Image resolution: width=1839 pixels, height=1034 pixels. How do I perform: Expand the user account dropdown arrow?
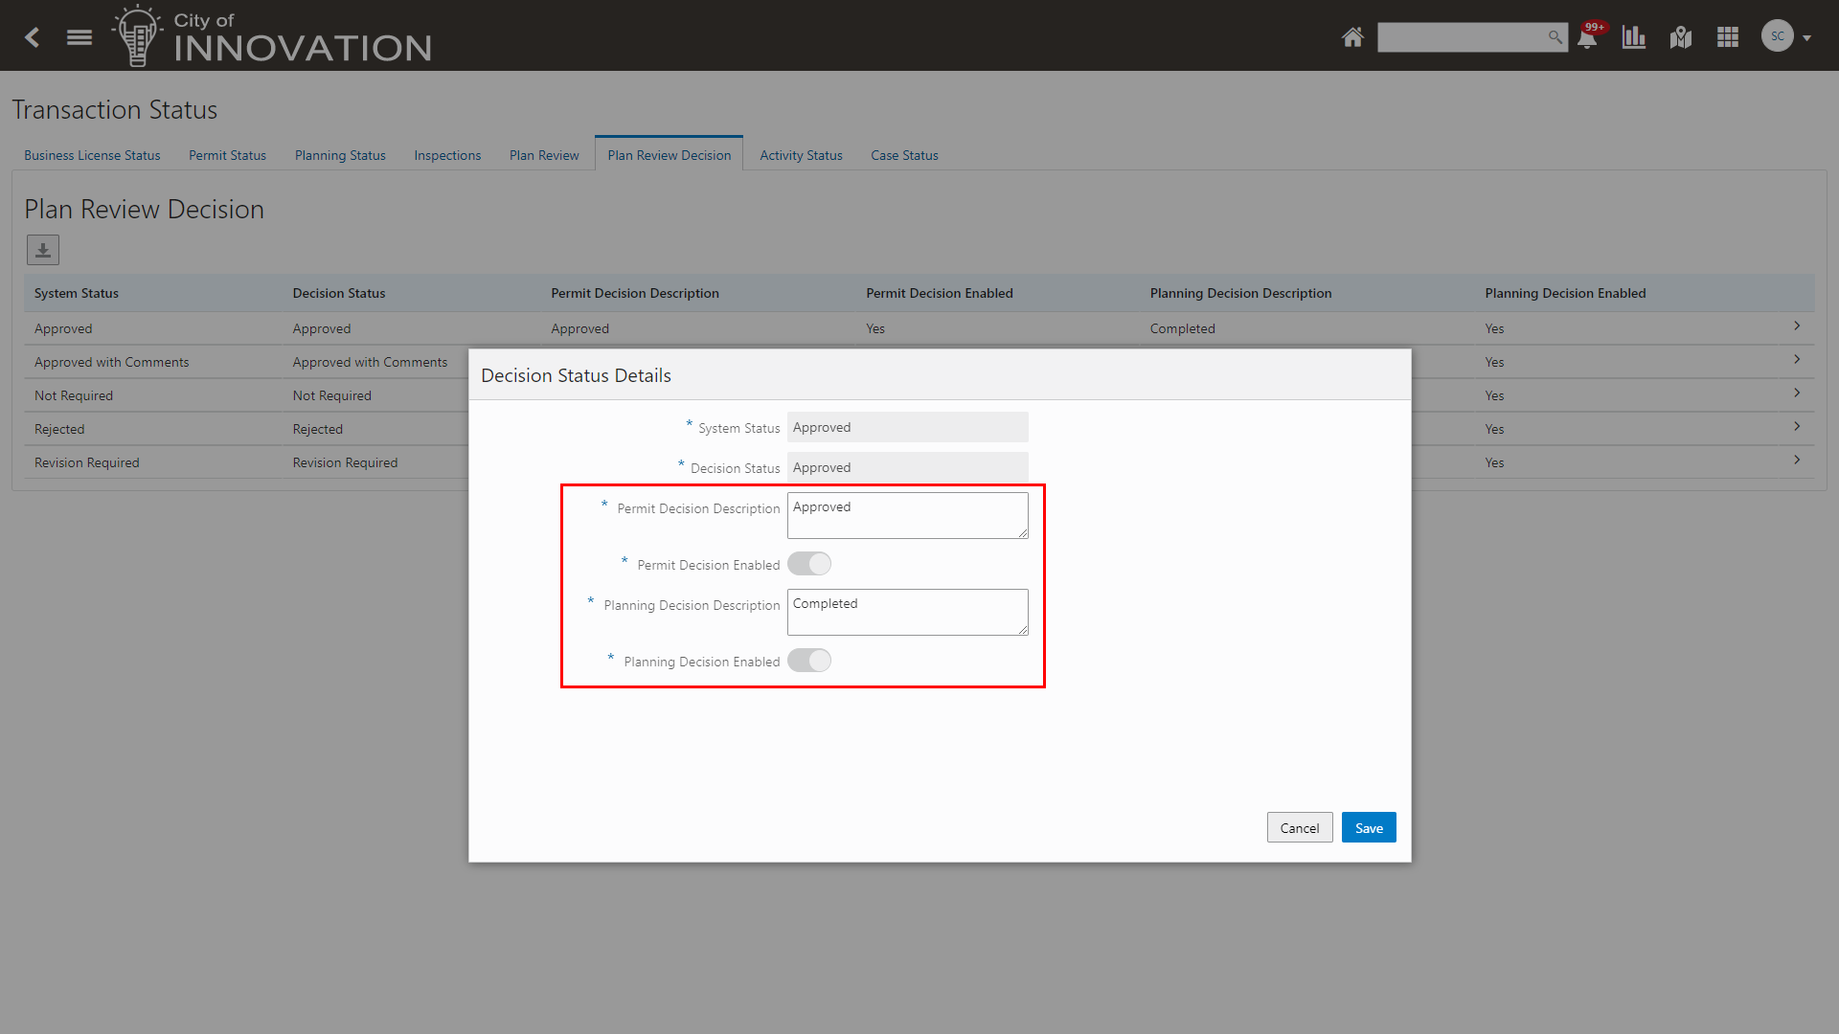tap(1806, 38)
